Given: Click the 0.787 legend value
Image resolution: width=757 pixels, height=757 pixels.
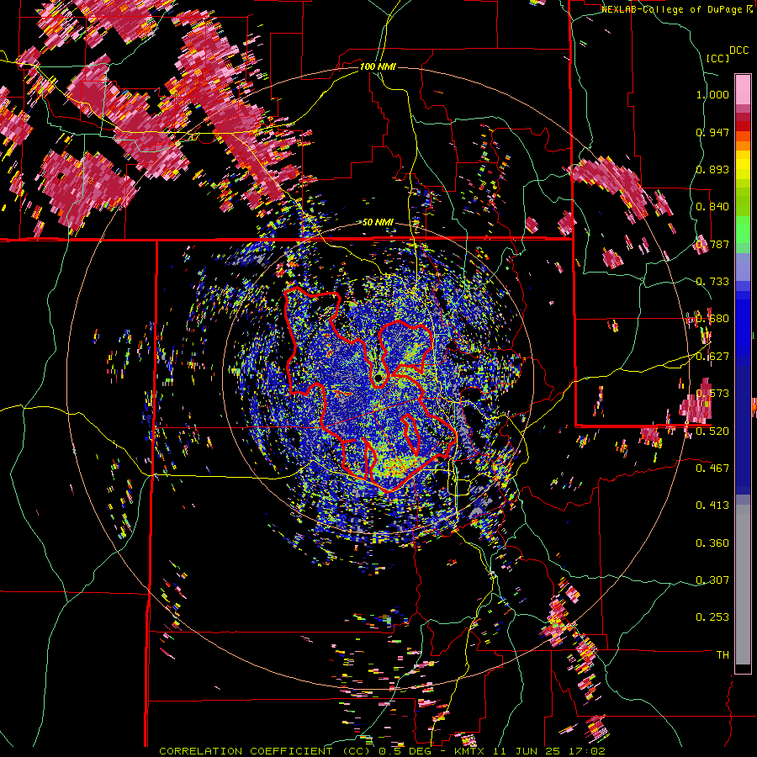Looking at the screenshot, I should (712, 244).
